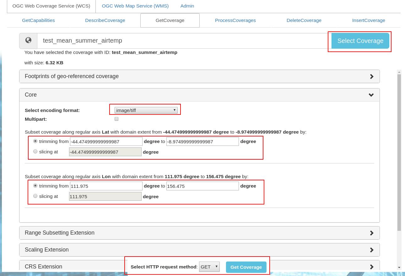405x276 pixels.
Task: Open the DescribeCoverage tab
Action: [105, 20]
